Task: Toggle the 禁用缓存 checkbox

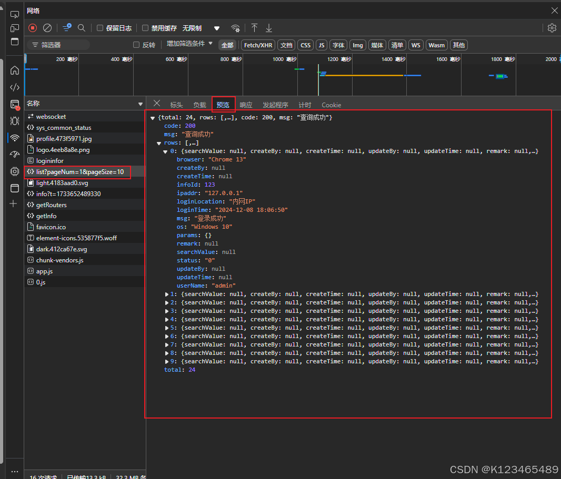Action: (145, 28)
